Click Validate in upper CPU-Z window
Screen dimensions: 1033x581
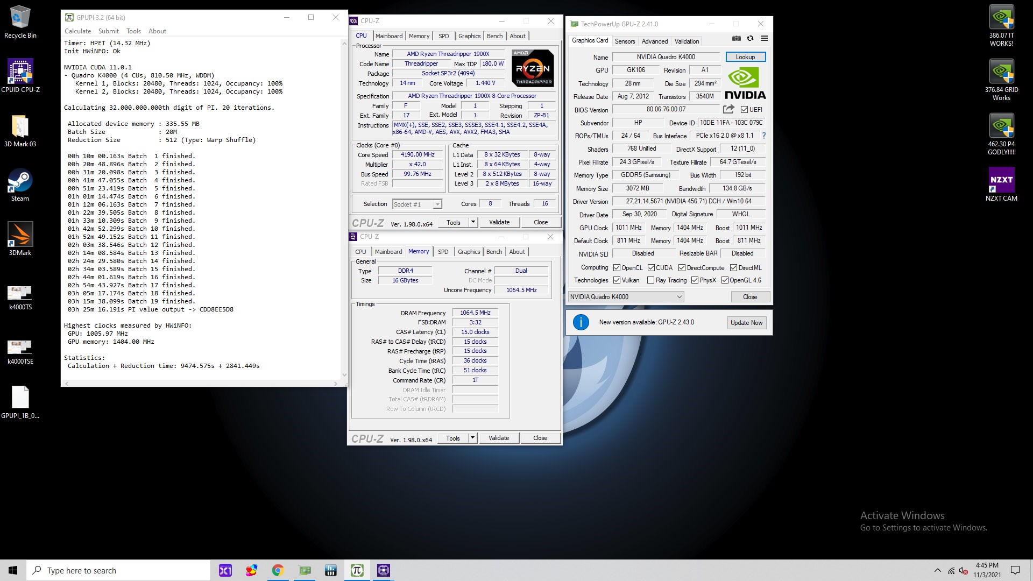point(499,222)
